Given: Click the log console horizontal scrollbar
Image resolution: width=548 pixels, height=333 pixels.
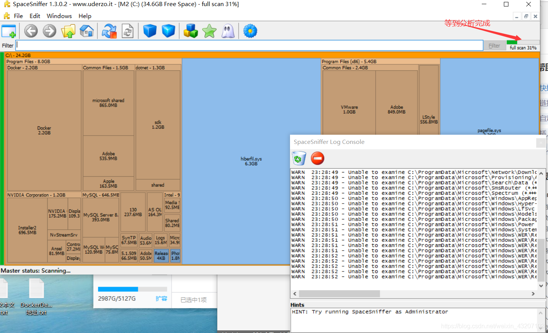Looking at the screenshot, I should click(339, 294).
